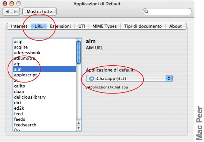This screenshot has height=142, width=204.
Task: Select applescript in the list
Action: 45,75
